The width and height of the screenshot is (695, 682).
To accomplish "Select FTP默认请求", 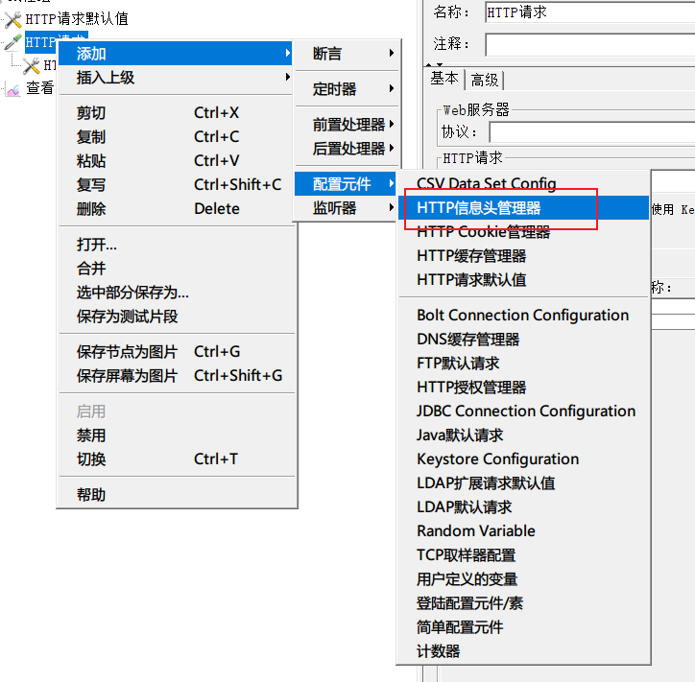I will pyautogui.click(x=523, y=364).
